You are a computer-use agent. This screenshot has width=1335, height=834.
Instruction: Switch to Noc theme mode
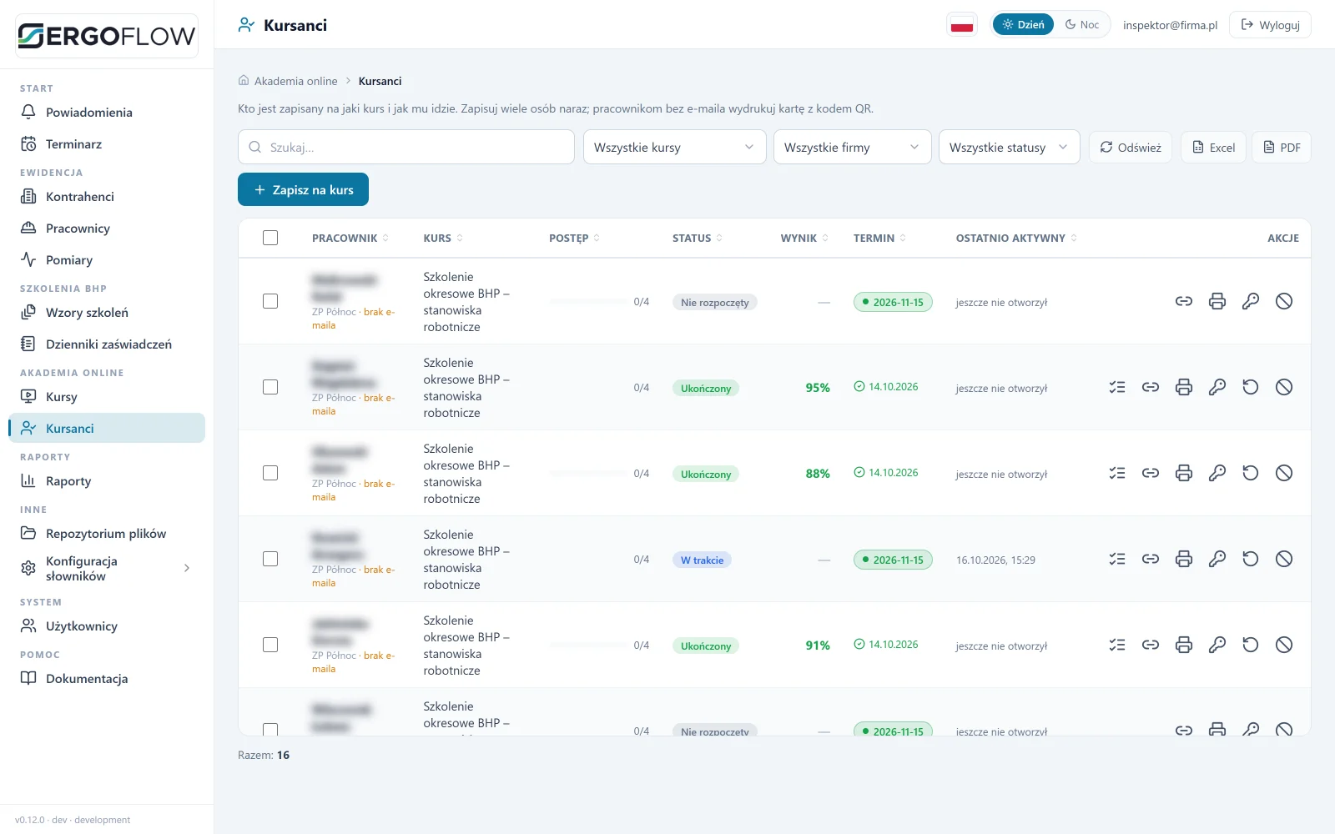1082,25
